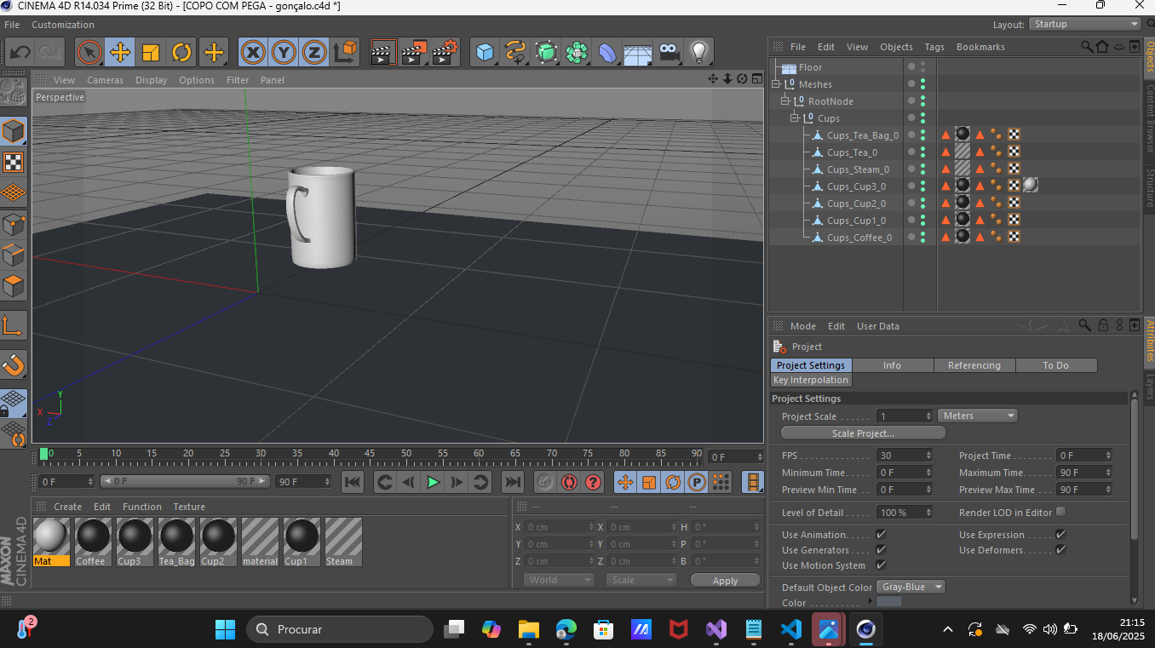Open the Customization menu
1155x648 pixels.
click(x=63, y=25)
